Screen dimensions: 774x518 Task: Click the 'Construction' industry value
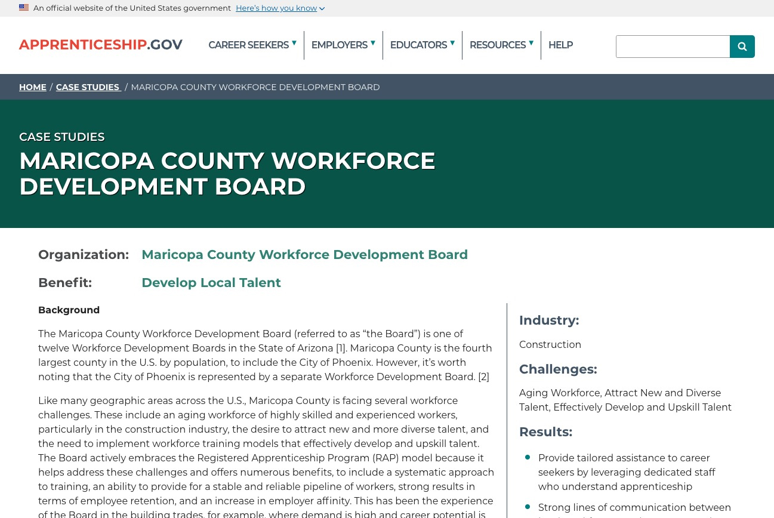click(550, 344)
